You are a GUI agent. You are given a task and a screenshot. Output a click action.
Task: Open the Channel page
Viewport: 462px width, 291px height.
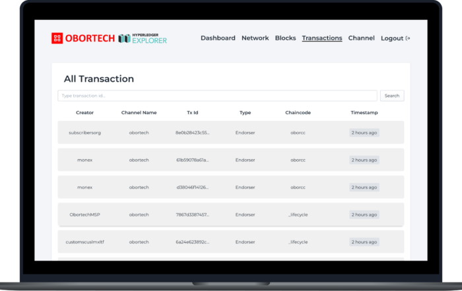361,38
